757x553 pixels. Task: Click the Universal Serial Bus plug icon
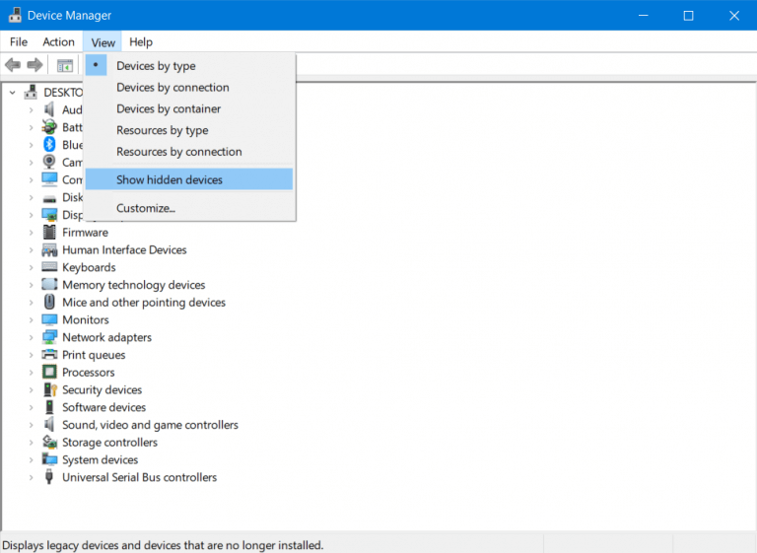48,477
